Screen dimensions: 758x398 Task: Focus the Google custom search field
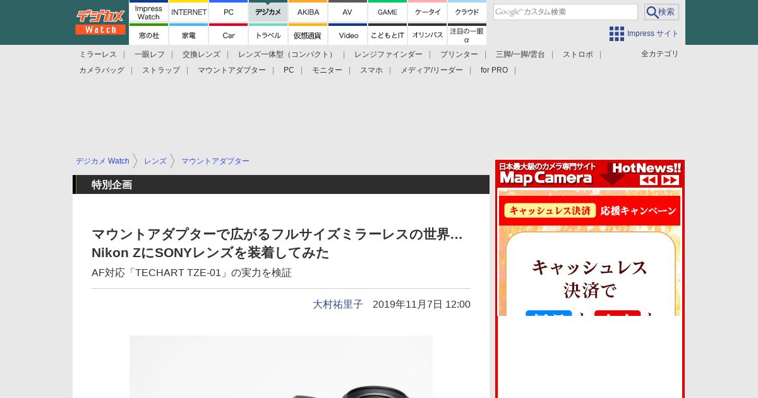pyautogui.click(x=565, y=12)
